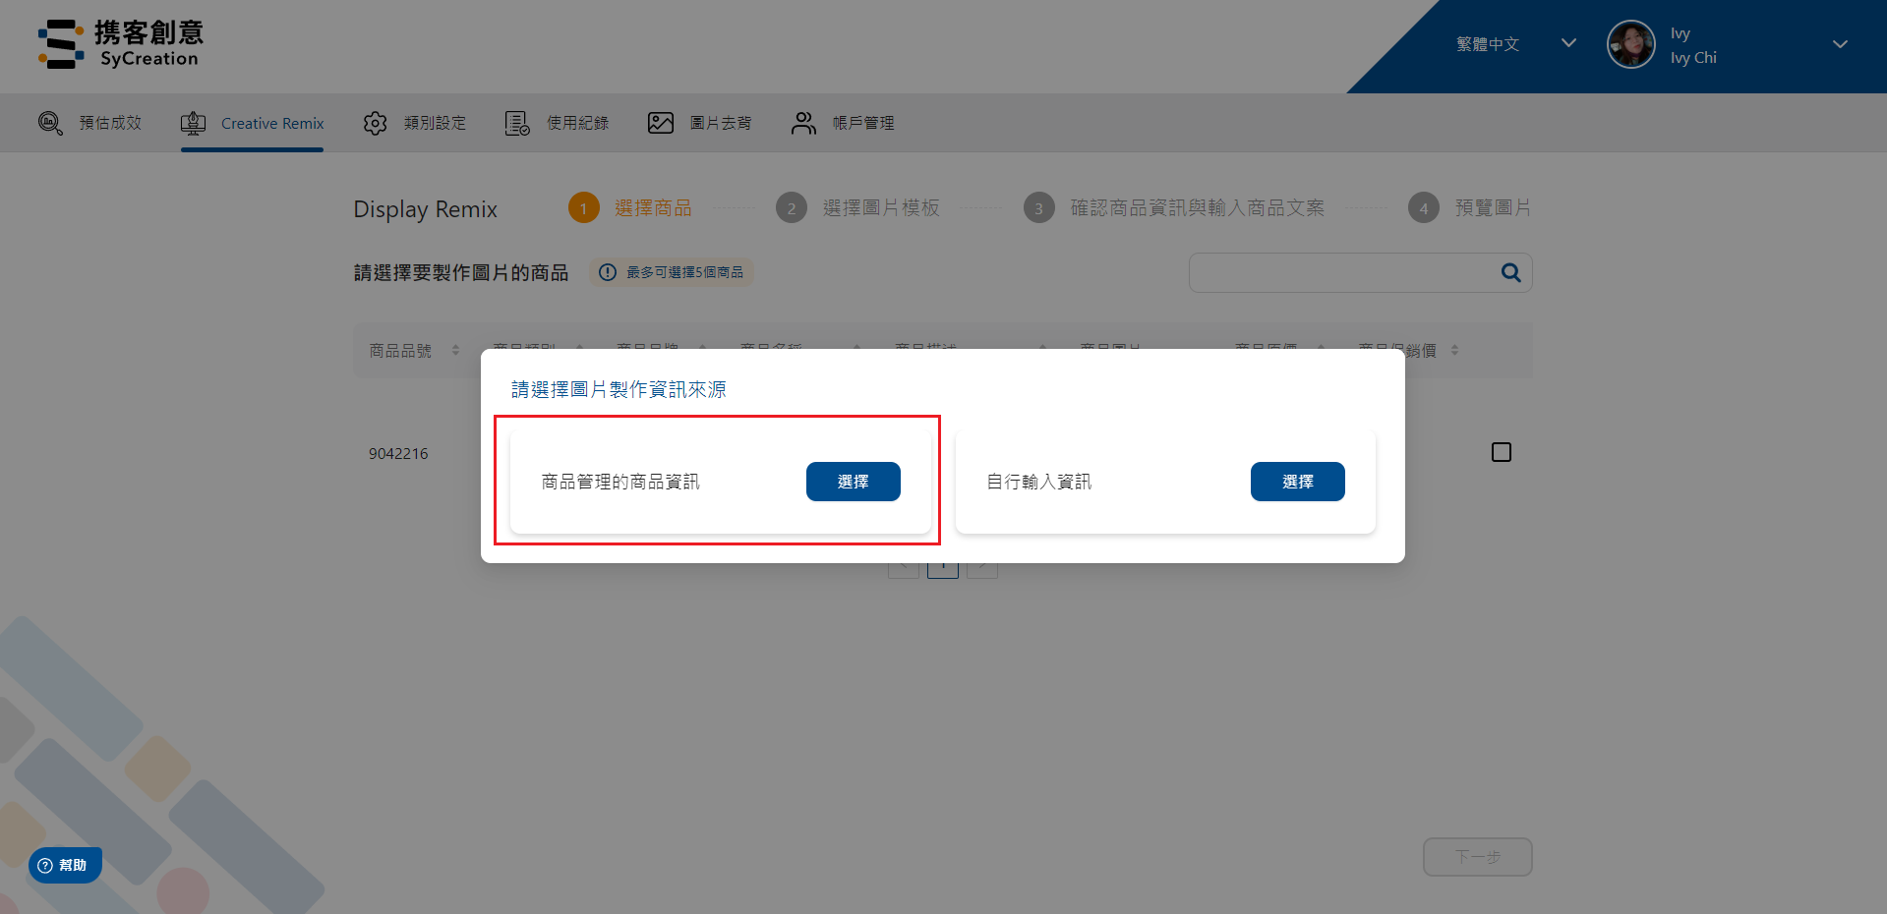Sort by 商品品號 column arrows
Screen dimensions: 1887x914
(x=455, y=350)
